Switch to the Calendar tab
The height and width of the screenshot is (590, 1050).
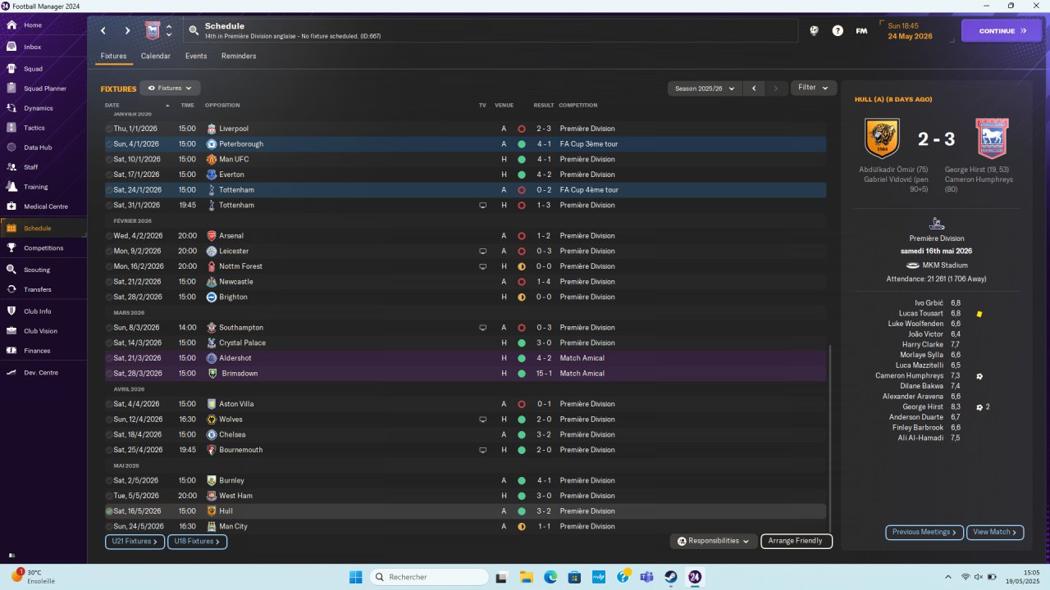(x=156, y=57)
